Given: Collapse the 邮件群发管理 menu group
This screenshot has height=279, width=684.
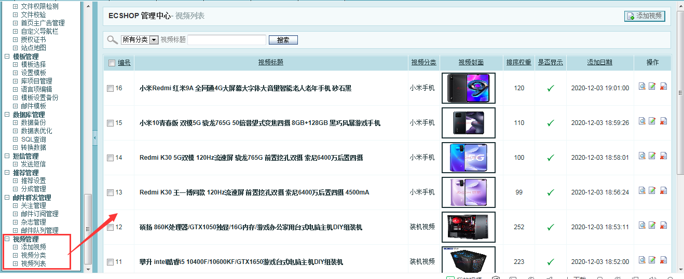Looking at the screenshot, I should coord(7,197).
